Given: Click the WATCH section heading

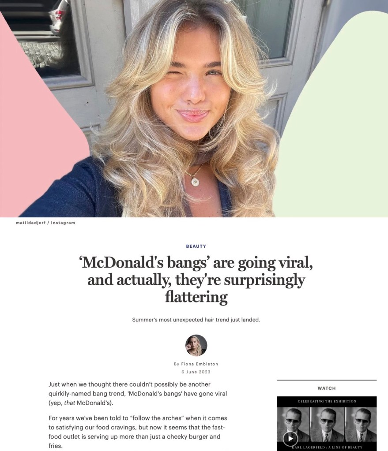Looking at the screenshot, I should (327, 388).
